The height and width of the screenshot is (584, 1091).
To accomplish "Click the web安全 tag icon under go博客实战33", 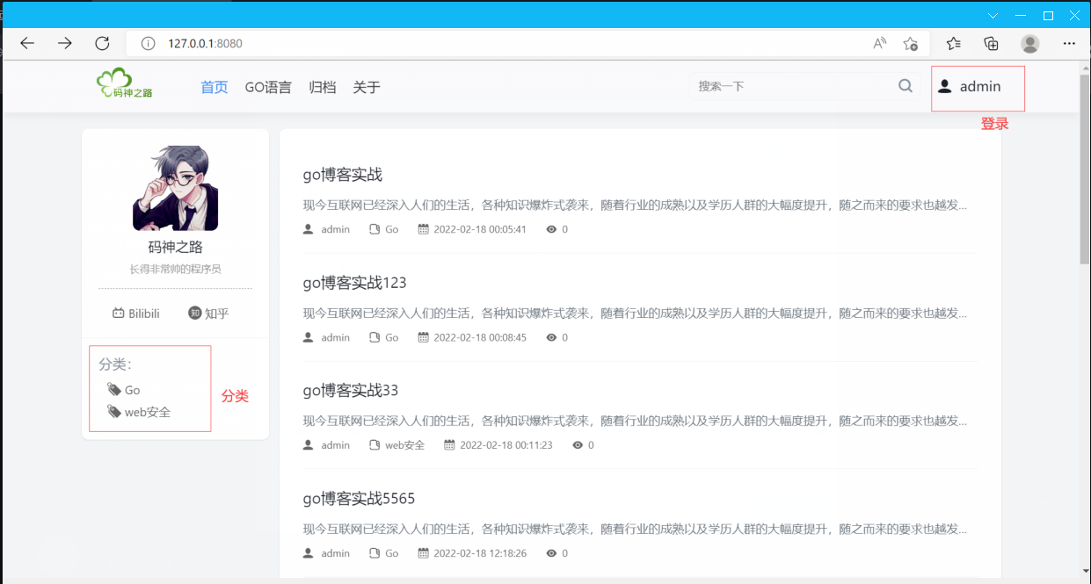I will click(375, 444).
